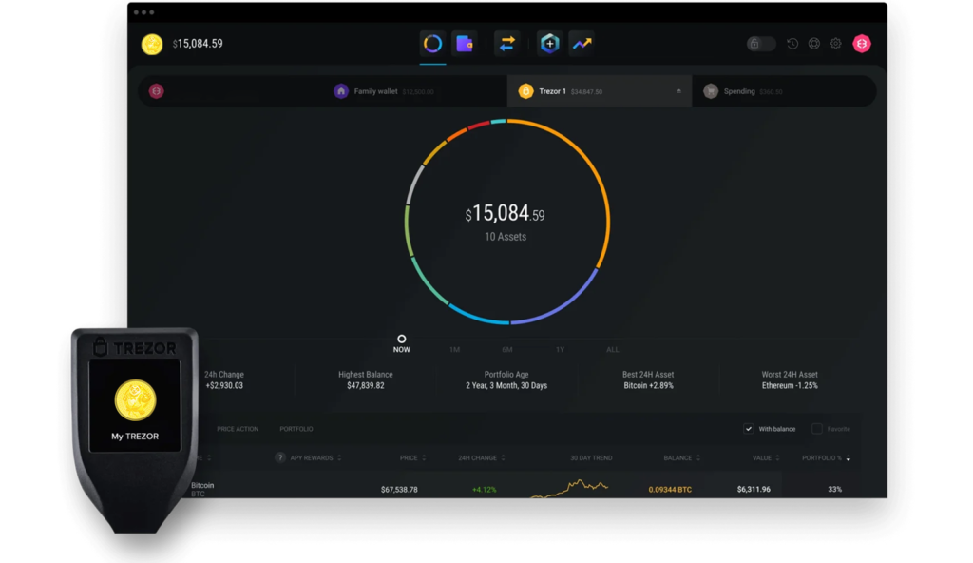Click the pink profile avatar icon

tap(862, 44)
